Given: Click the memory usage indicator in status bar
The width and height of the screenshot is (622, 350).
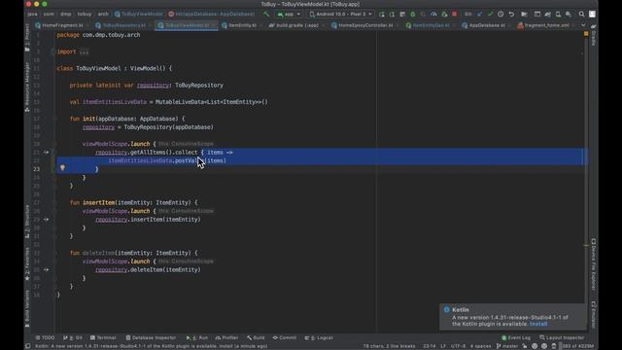Looking at the screenshot, I should pyautogui.click(x=576, y=346).
